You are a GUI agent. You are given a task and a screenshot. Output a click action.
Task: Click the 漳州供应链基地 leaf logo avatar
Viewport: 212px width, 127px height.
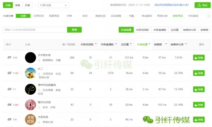tap(30, 89)
